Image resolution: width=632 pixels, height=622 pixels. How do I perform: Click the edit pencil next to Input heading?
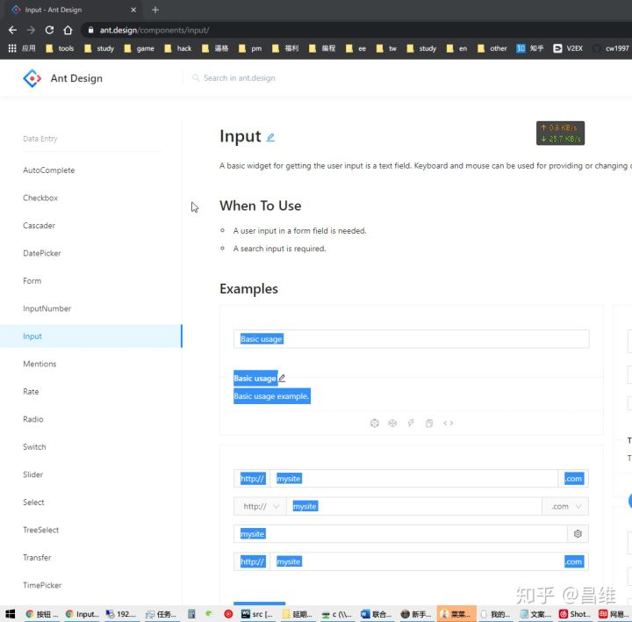270,138
